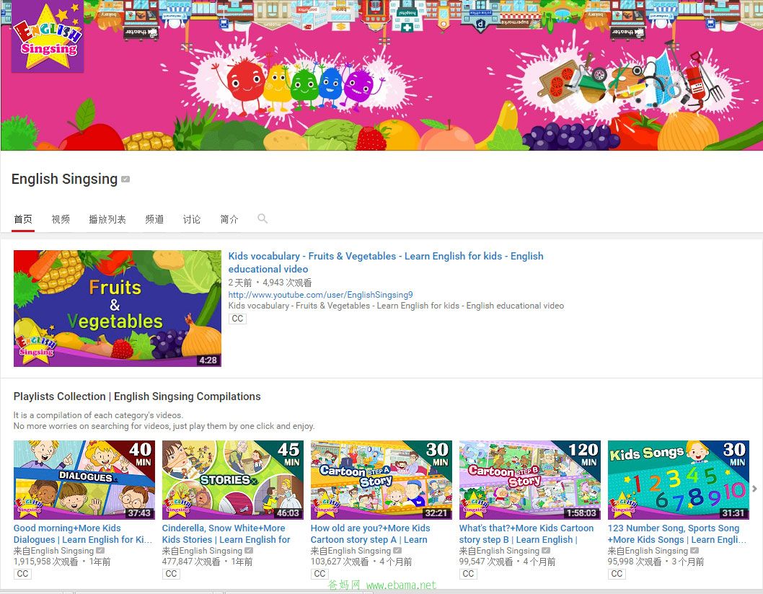
Task: Open the 讨论 tab
Action: 192,219
